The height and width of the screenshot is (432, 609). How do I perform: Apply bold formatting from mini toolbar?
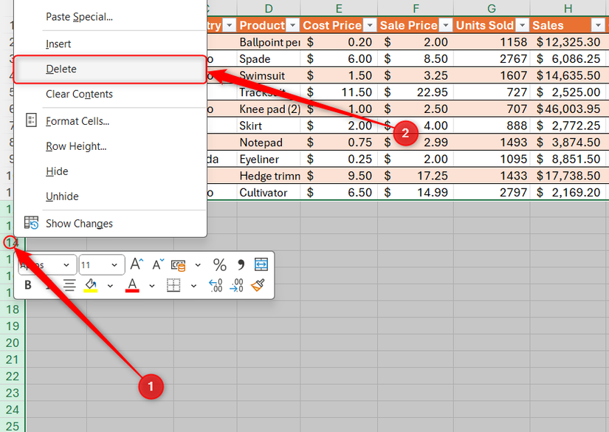[x=28, y=284]
